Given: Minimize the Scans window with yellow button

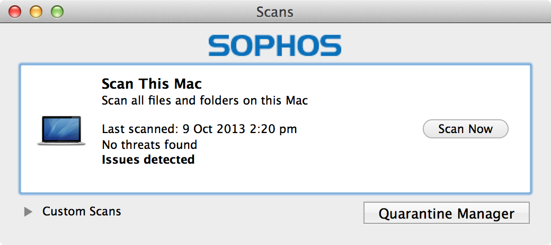Looking at the screenshot, I should click(36, 12).
